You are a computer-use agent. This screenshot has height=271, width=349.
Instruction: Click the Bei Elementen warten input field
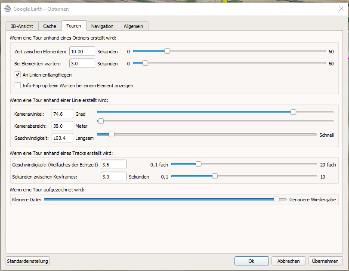[x=82, y=63]
